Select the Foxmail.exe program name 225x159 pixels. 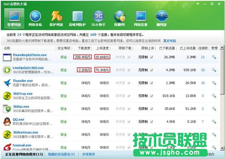[x=22, y=145]
